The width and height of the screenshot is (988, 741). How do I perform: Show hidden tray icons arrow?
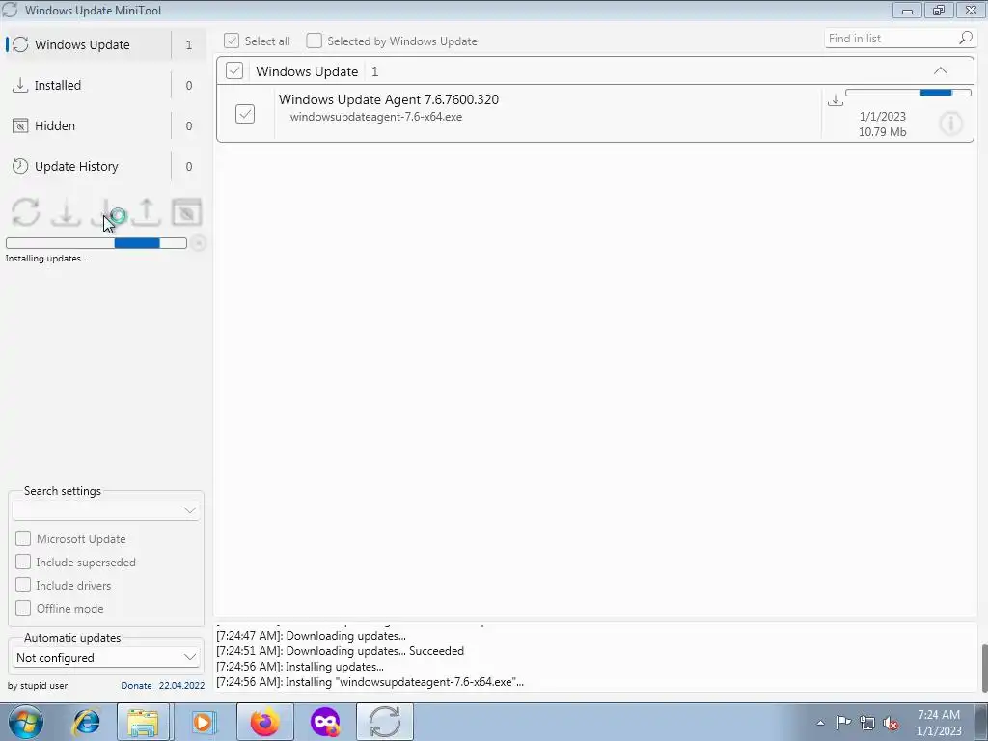click(820, 723)
